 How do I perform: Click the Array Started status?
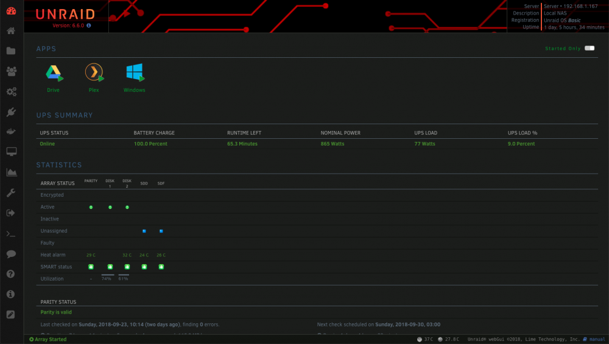(x=48, y=339)
